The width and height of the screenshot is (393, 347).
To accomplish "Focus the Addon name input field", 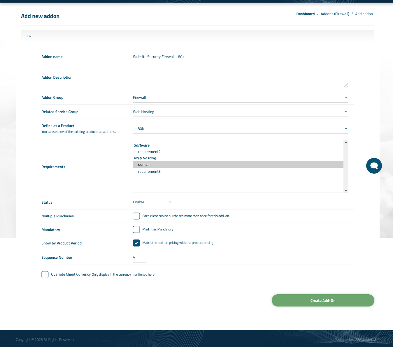I will point(241,57).
